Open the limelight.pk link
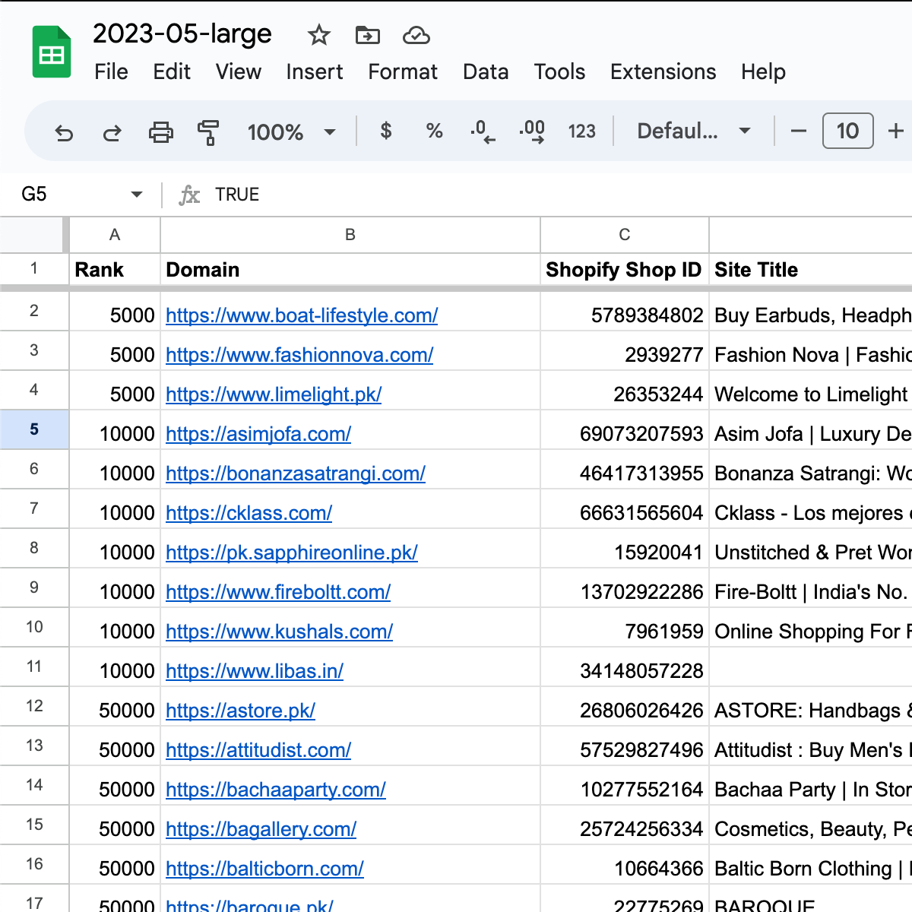912x912 pixels. pyautogui.click(x=274, y=394)
